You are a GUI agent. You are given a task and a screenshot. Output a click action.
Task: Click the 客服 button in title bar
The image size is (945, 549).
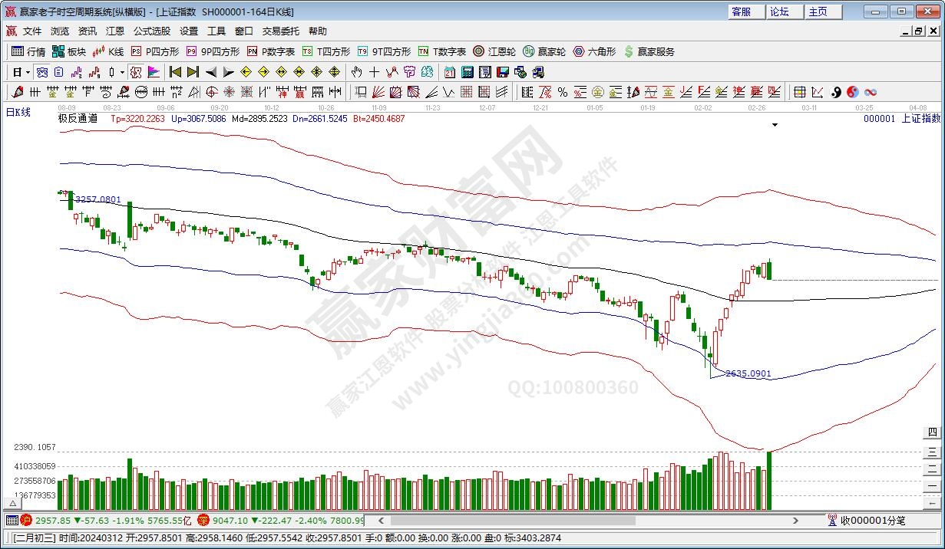[742, 12]
